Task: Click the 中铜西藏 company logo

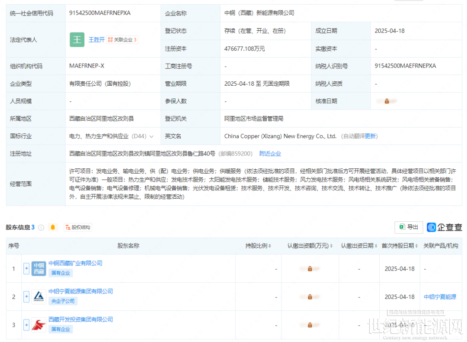Action: pyautogui.click(x=39, y=268)
